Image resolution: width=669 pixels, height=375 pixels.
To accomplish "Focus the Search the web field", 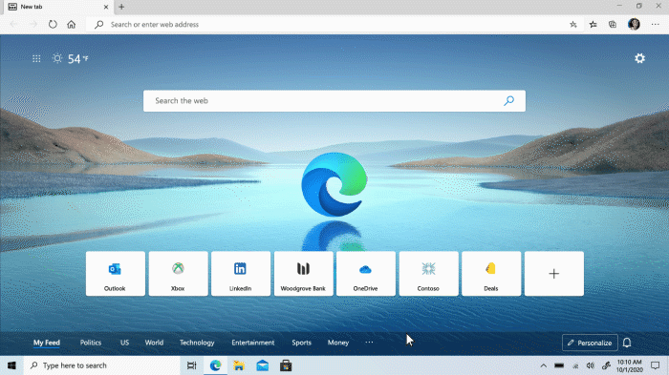I will coord(334,100).
